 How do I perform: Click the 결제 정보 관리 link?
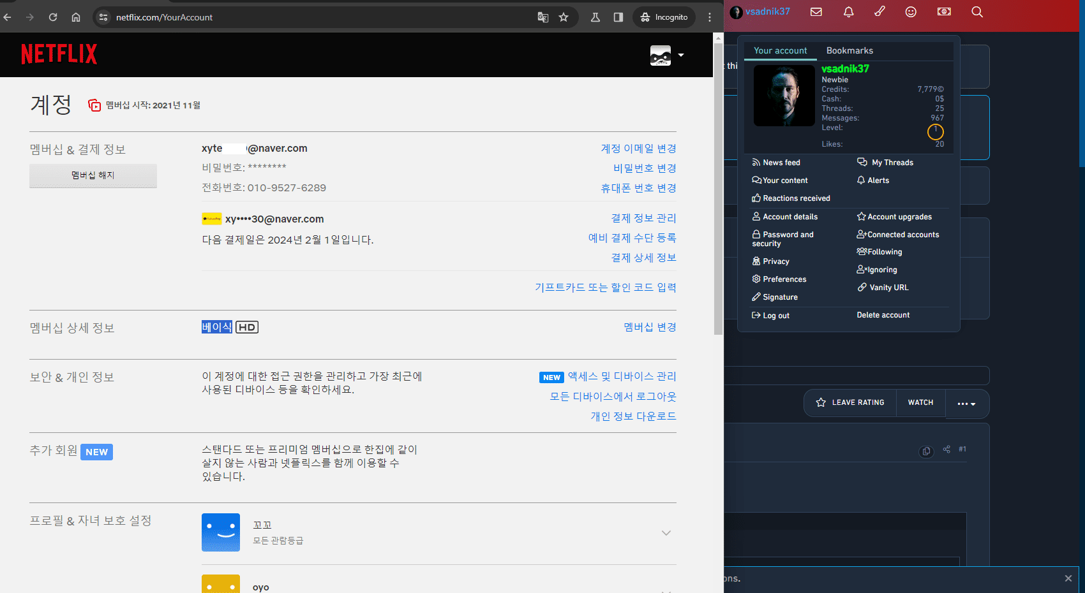[643, 218]
